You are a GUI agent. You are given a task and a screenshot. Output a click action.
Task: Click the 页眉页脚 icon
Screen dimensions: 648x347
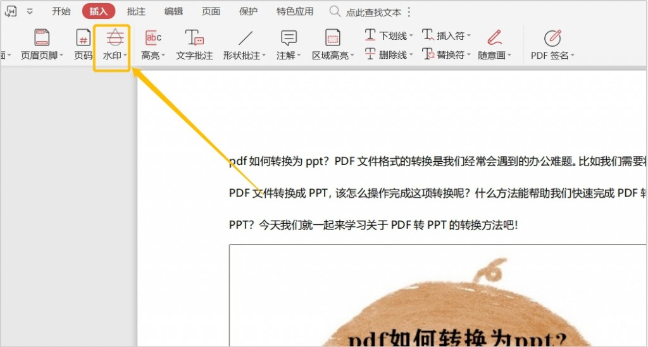42,37
